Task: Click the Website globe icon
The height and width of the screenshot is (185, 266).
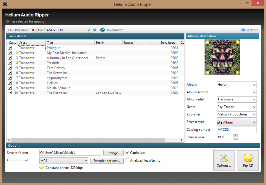Action: [x=243, y=30]
